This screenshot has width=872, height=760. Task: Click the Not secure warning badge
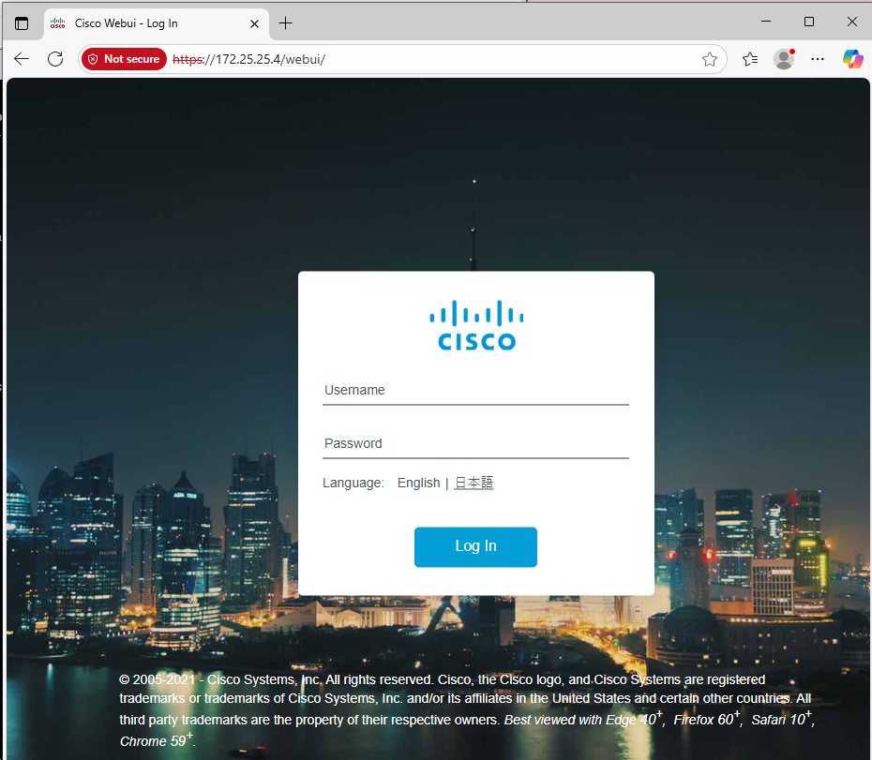(124, 59)
